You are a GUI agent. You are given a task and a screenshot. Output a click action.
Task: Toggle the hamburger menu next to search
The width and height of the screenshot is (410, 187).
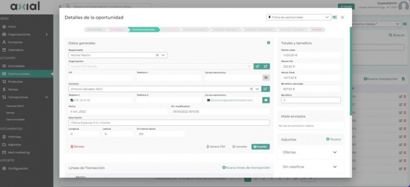click(60, 6)
